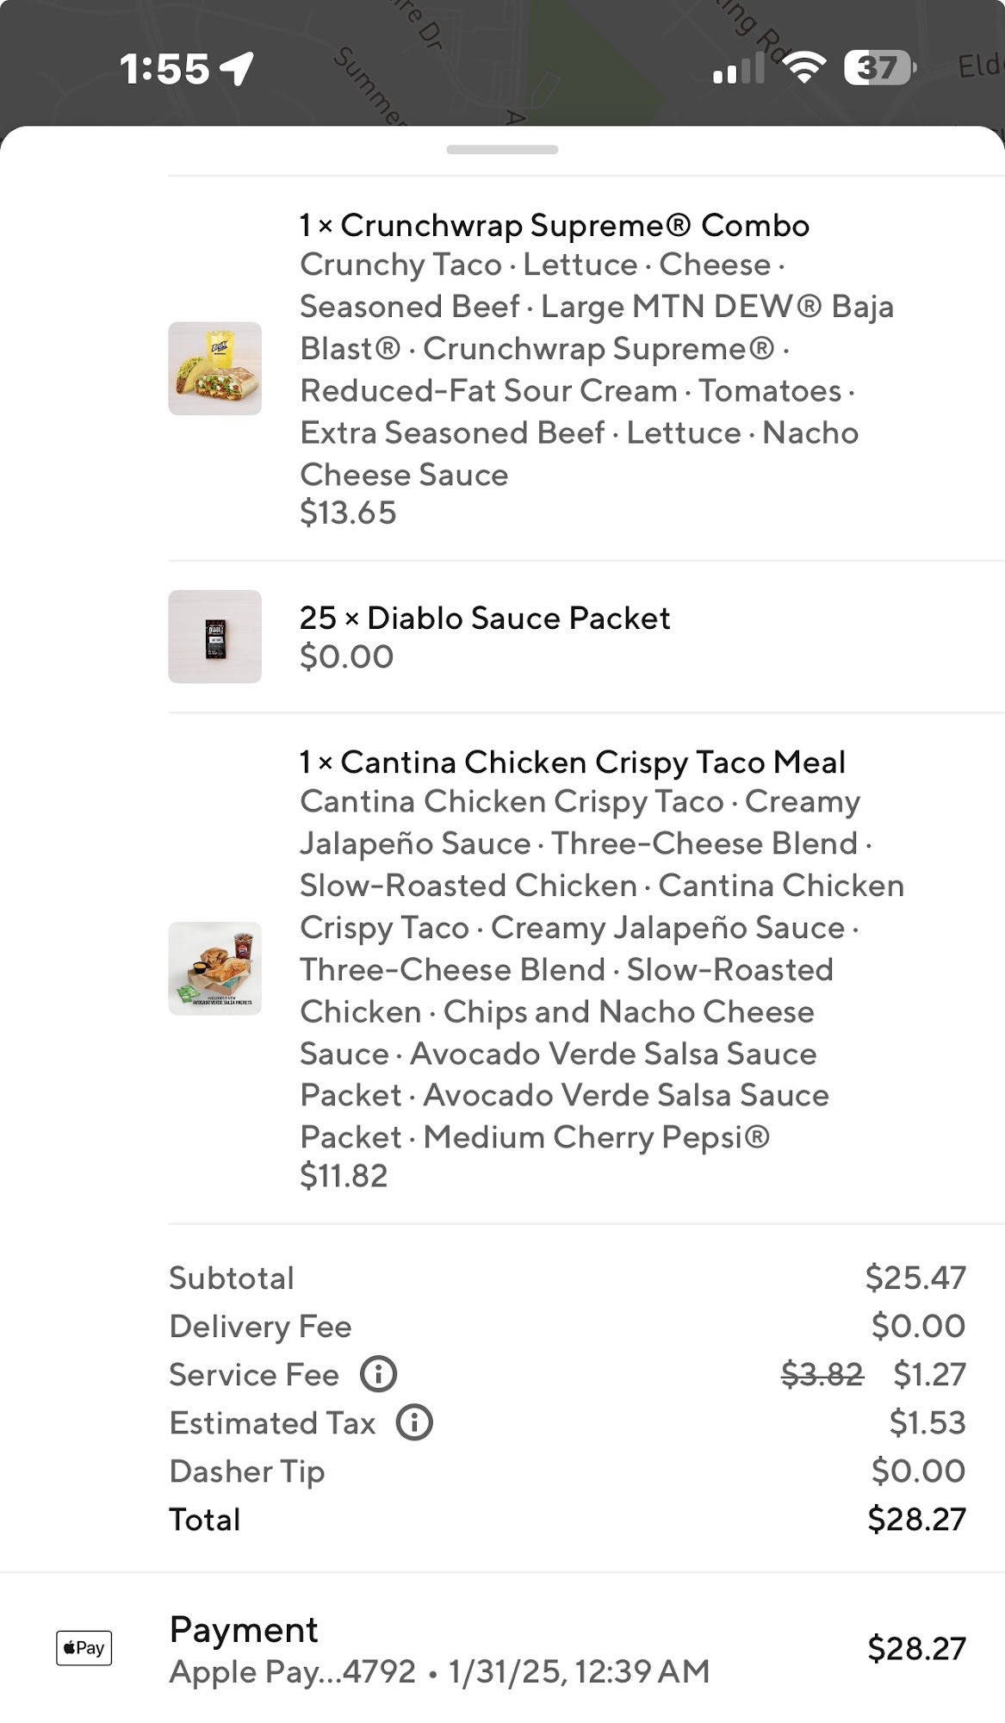Tap the Payment row heading
Image resolution: width=1005 pixels, height=1723 pixels.
pos(244,1629)
